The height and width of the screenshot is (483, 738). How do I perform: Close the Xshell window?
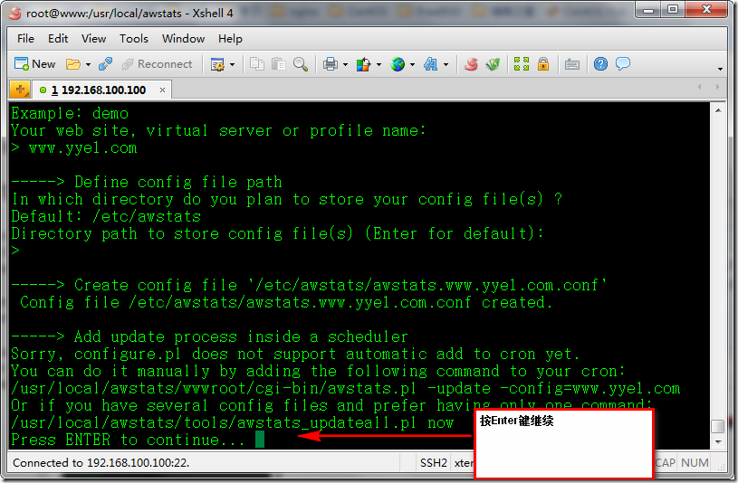coord(706,9)
